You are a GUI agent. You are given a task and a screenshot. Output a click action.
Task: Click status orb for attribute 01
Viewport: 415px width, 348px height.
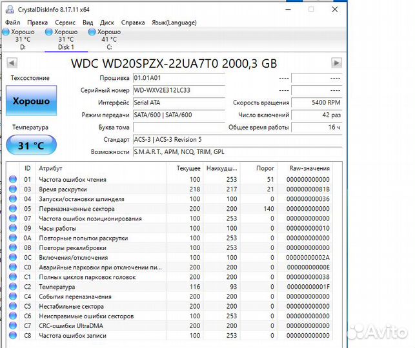coord(13,179)
